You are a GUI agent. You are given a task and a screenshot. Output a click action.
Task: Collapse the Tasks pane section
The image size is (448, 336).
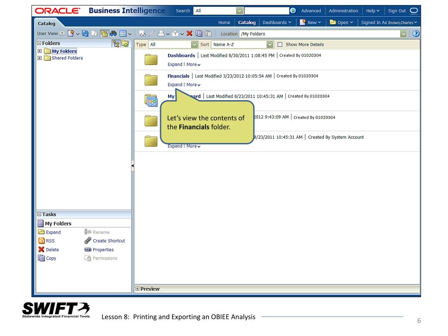click(39, 214)
